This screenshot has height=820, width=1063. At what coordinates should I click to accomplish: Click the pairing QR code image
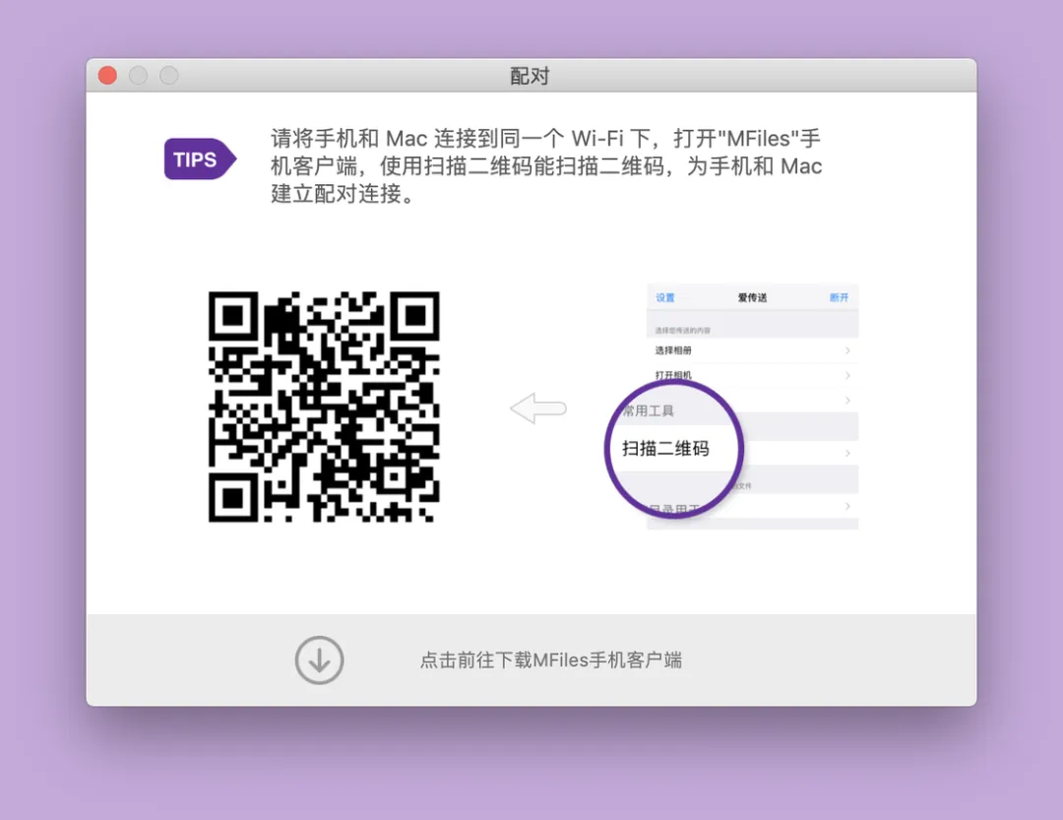pos(324,407)
